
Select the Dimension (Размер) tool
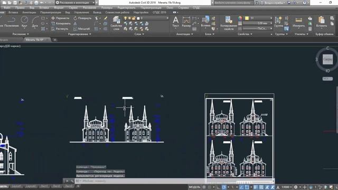(x=186, y=22)
